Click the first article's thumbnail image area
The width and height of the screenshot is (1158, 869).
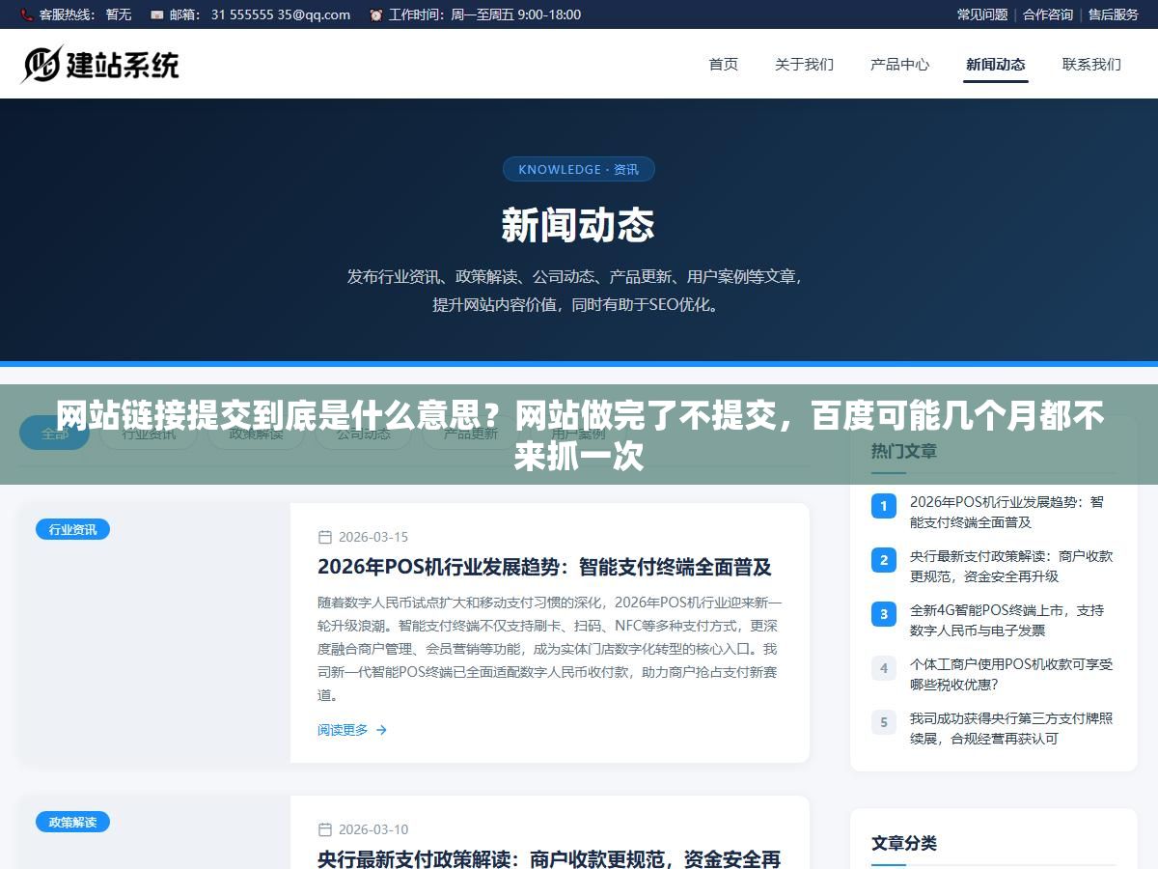155,632
